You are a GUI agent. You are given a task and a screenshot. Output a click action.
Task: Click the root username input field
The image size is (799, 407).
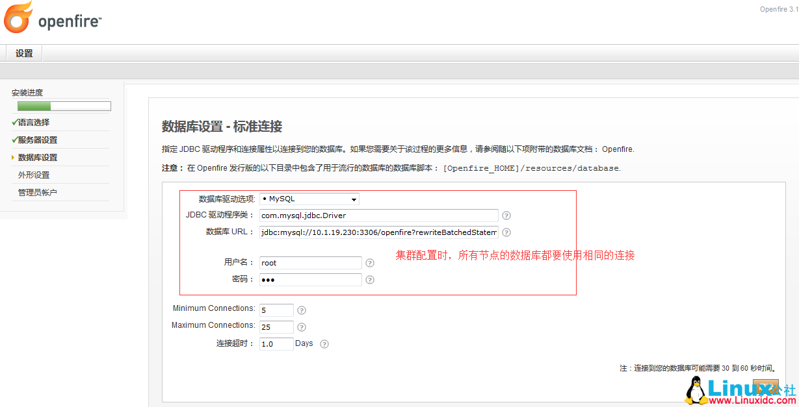pos(310,263)
